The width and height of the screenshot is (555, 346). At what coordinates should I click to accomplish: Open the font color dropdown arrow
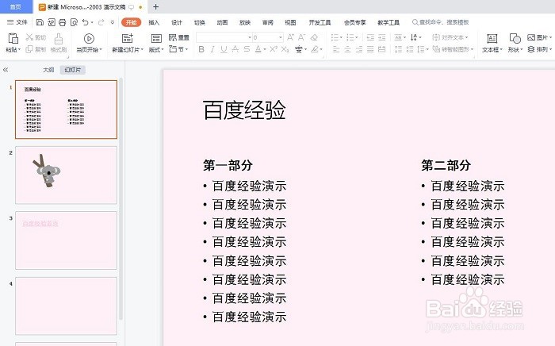click(265, 49)
